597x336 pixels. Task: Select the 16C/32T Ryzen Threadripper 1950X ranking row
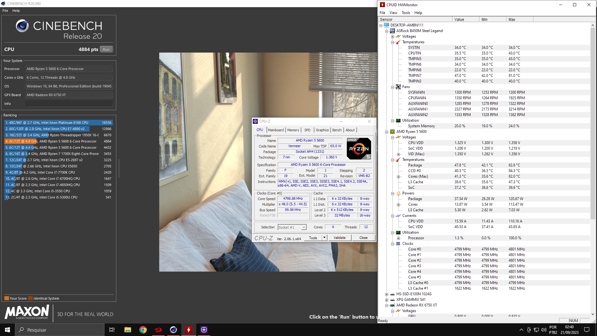coord(58,135)
